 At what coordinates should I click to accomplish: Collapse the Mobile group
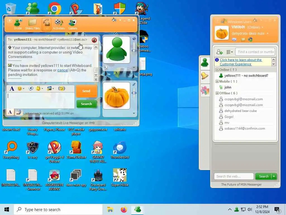(217, 81)
